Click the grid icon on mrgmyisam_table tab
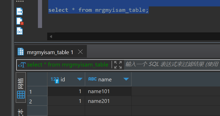220x116 pixels. click(x=21, y=52)
